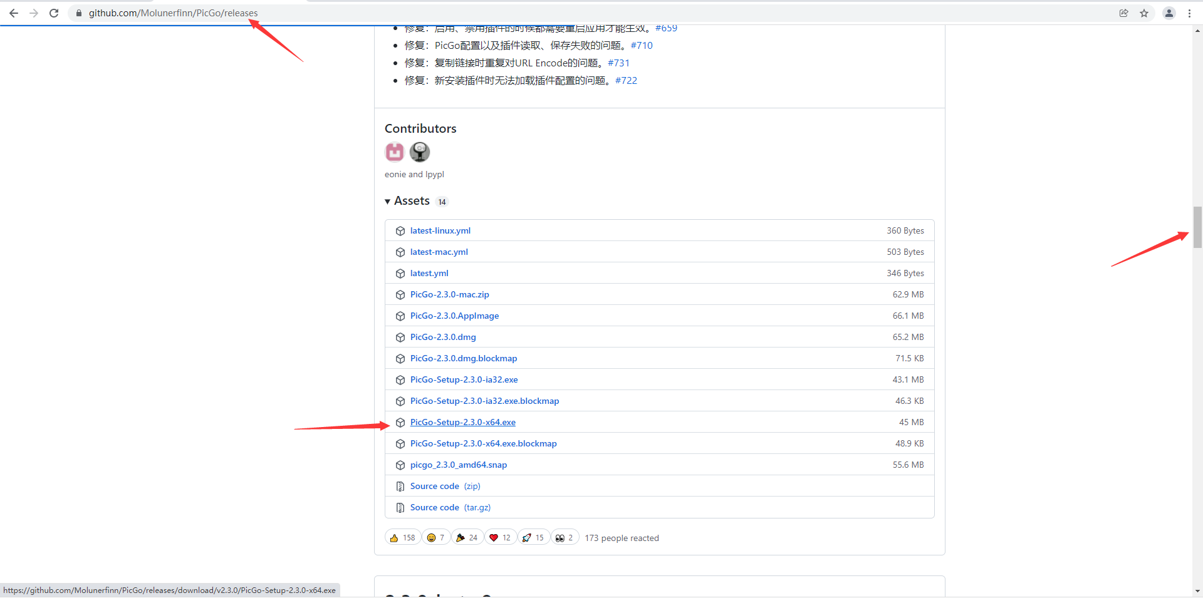Click the "173 people reacted" text

point(622,538)
